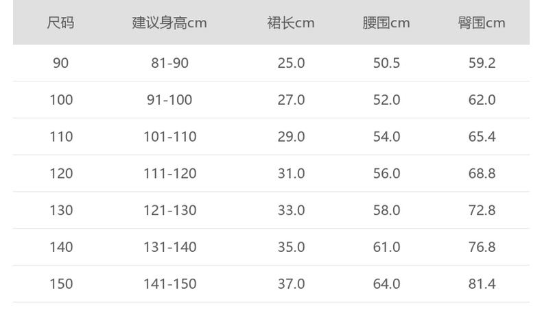Screen dimensions: 542x332
Task: Click the 59.2 hip value
Action: click(x=482, y=63)
